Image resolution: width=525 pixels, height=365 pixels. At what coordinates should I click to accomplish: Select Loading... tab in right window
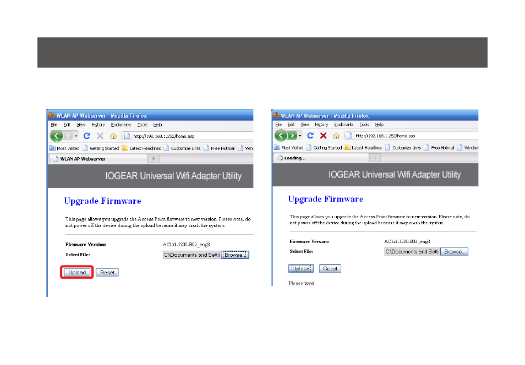tap(321, 158)
